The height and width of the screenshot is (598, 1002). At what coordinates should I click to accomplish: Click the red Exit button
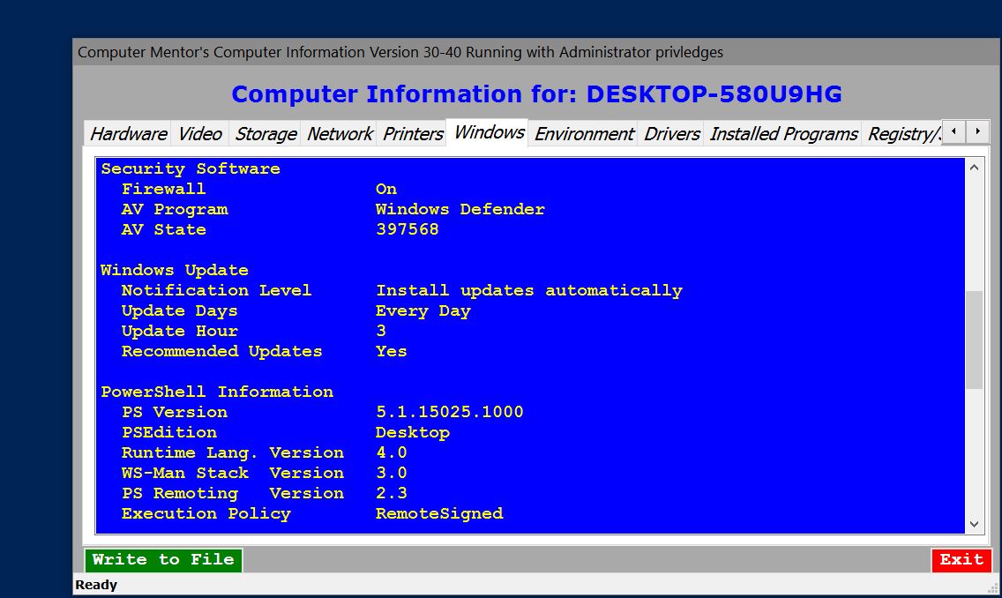pos(961,559)
